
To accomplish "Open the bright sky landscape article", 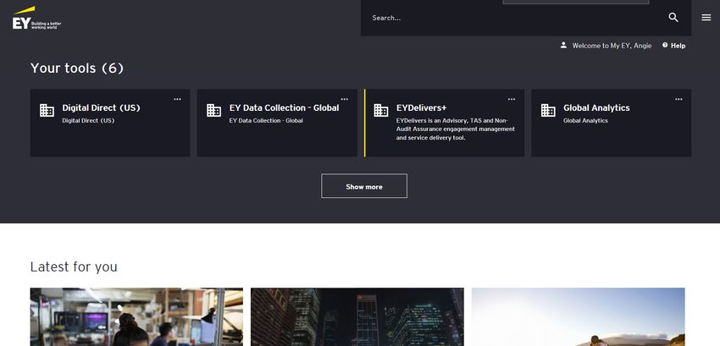I will (x=578, y=316).
